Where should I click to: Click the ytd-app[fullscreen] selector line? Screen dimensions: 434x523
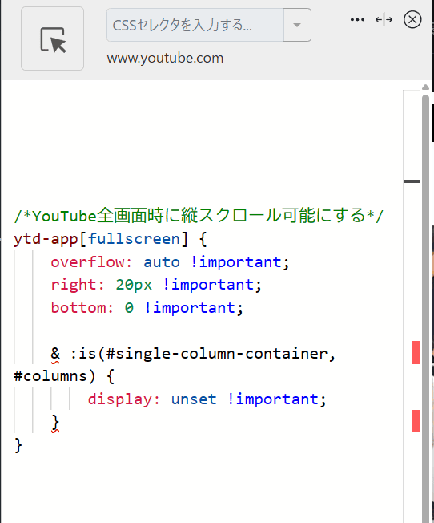[x=111, y=239]
